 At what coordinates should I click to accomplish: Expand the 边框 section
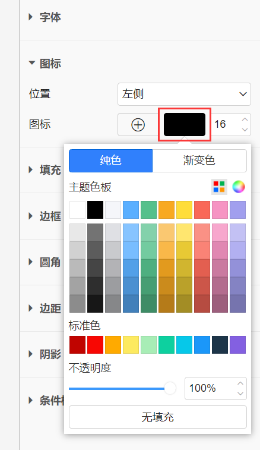[x=31, y=216]
